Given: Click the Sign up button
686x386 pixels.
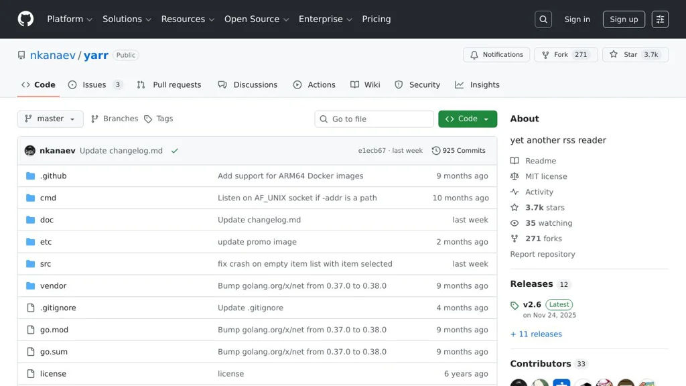Looking at the screenshot, I should [x=624, y=19].
